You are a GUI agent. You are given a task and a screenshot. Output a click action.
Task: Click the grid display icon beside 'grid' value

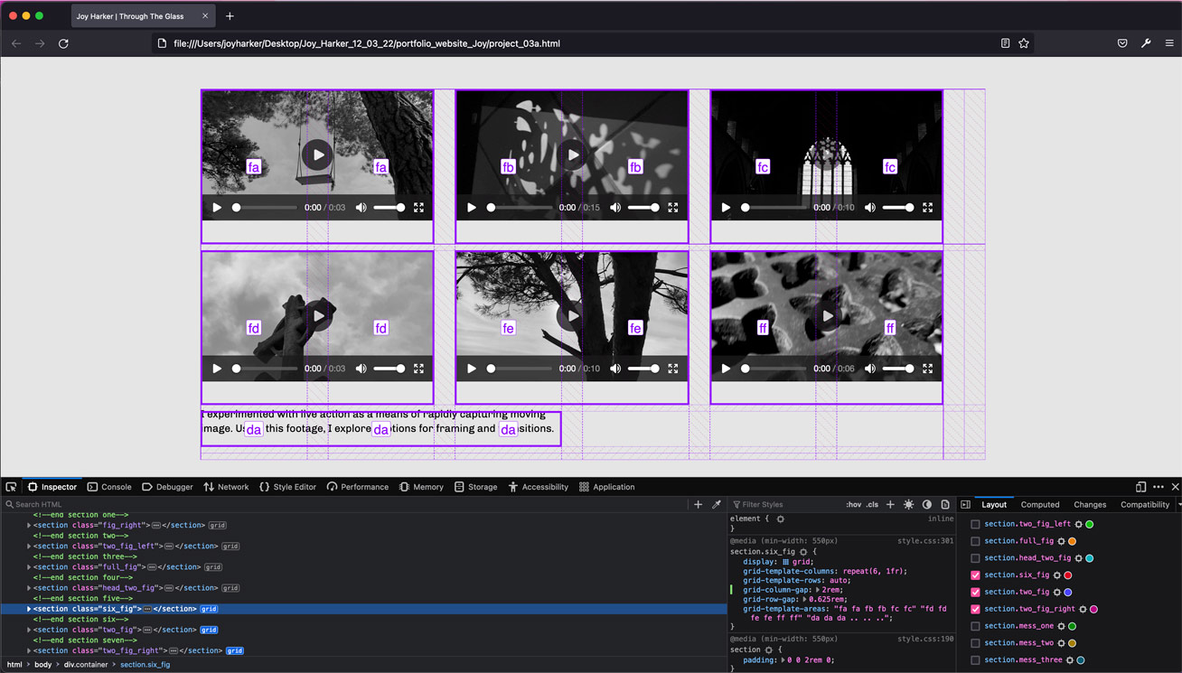(x=785, y=562)
